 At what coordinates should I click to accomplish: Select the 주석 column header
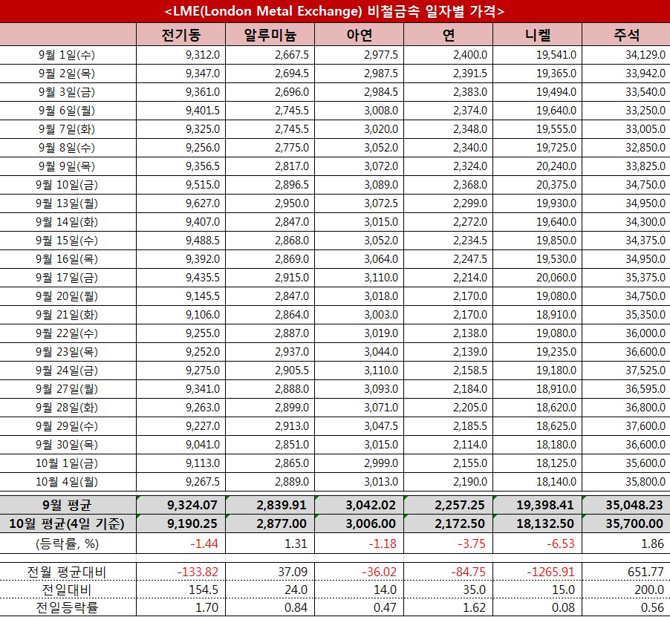point(626,35)
